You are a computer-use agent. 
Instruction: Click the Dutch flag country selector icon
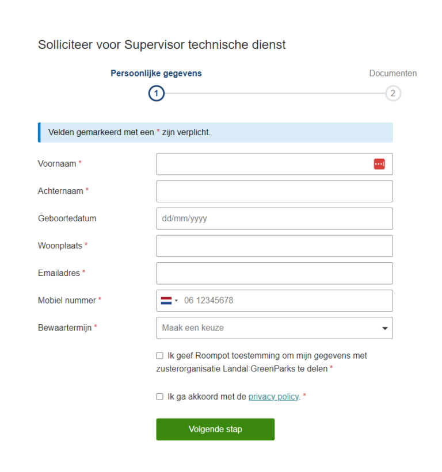[166, 301]
